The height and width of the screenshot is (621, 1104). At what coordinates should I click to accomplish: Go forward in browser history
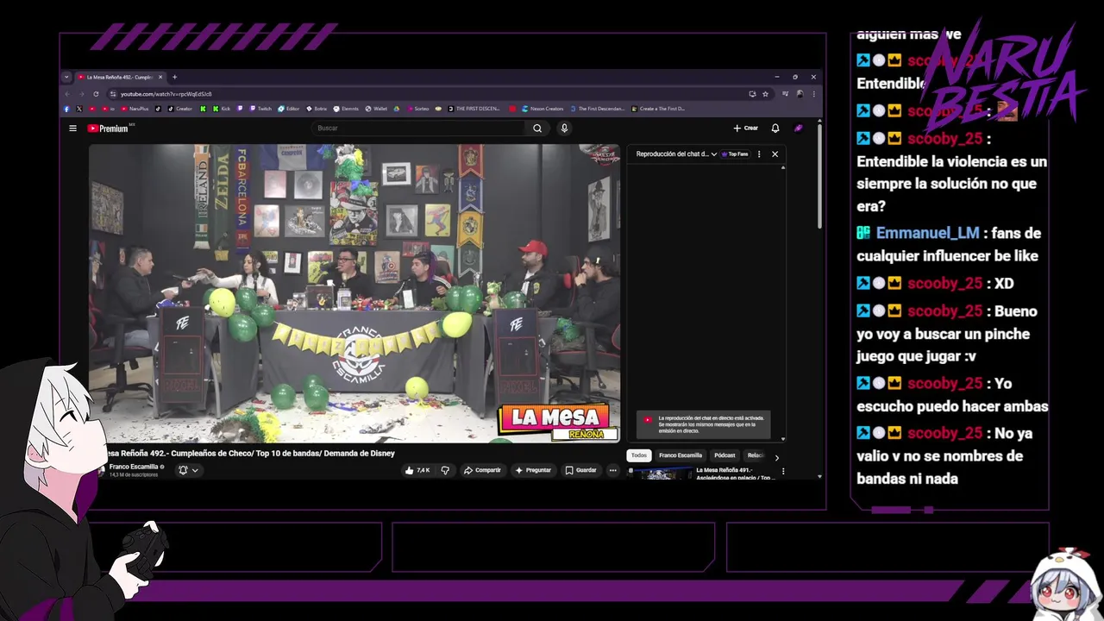[82, 94]
